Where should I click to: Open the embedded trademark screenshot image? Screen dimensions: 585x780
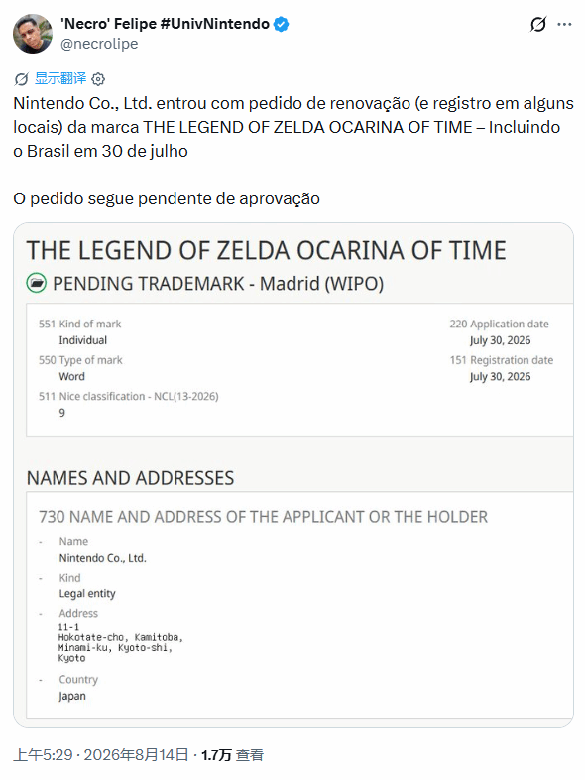point(293,475)
